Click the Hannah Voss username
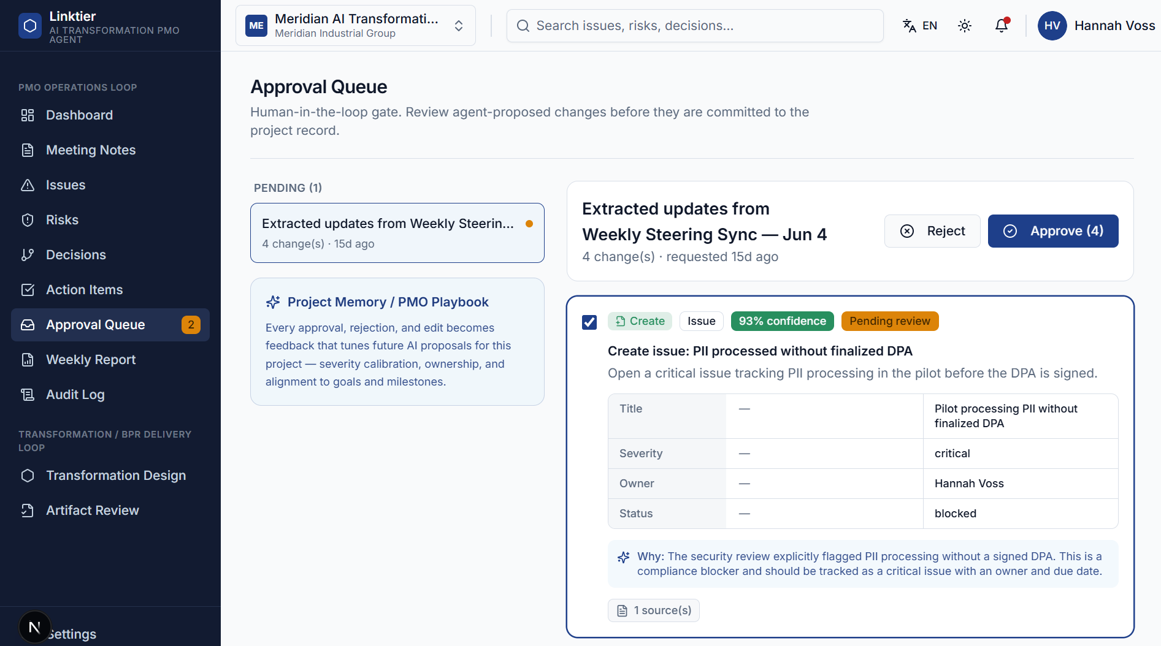Image resolution: width=1161 pixels, height=646 pixels. 1115,26
